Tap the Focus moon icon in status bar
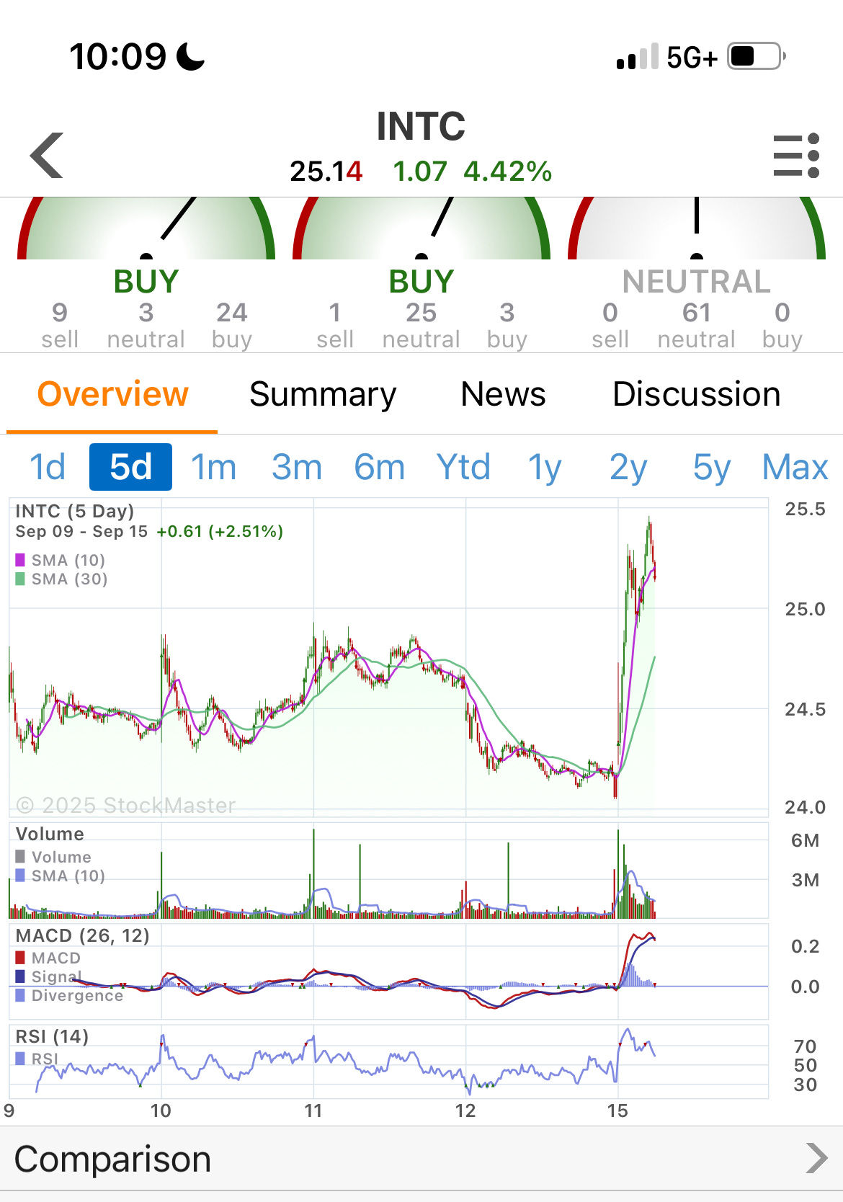843x1202 pixels. (x=191, y=56)
